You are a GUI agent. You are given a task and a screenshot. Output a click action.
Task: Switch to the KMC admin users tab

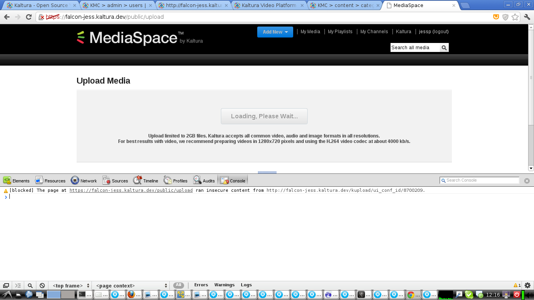point(117,5)
